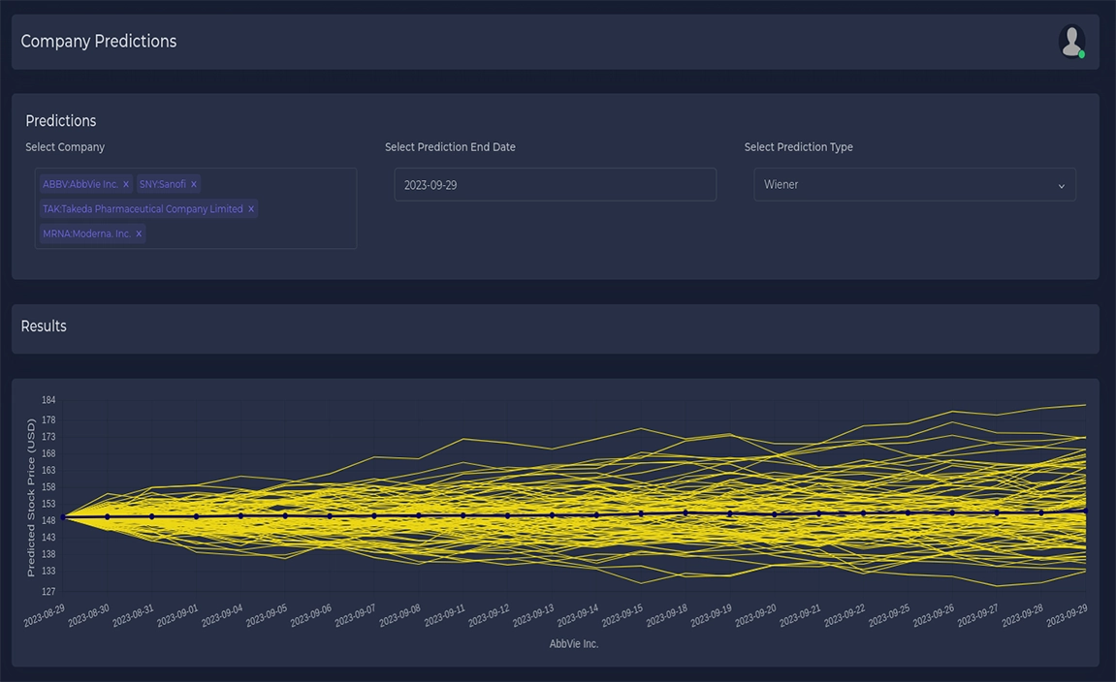Viewport: 1116px width, 682px height.
Task: Remove ABBV:AbbVie Inc. tag
Action: point(126,184)
